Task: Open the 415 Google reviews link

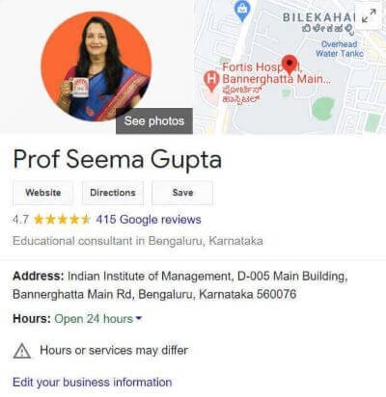Action: tap(149, 220)
